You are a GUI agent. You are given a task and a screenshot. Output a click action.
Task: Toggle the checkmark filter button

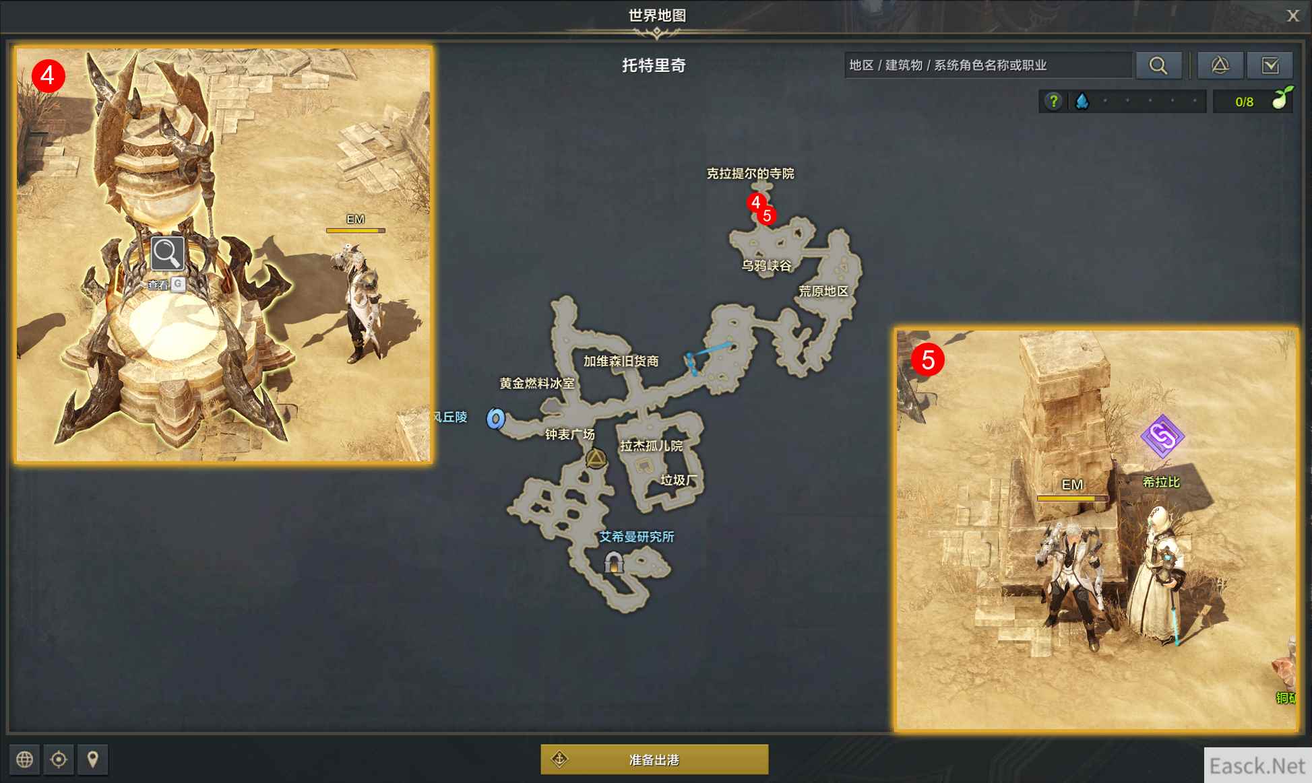coord(1270,65)
